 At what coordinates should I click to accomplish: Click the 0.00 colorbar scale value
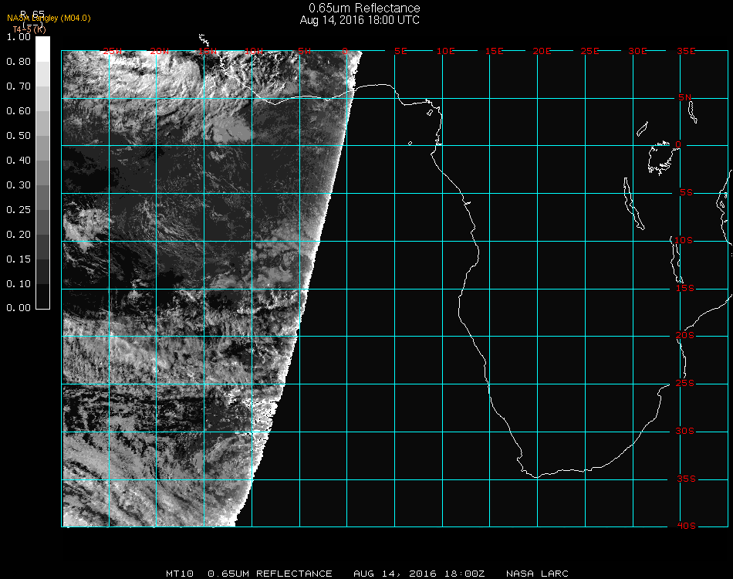click(19, 308)
